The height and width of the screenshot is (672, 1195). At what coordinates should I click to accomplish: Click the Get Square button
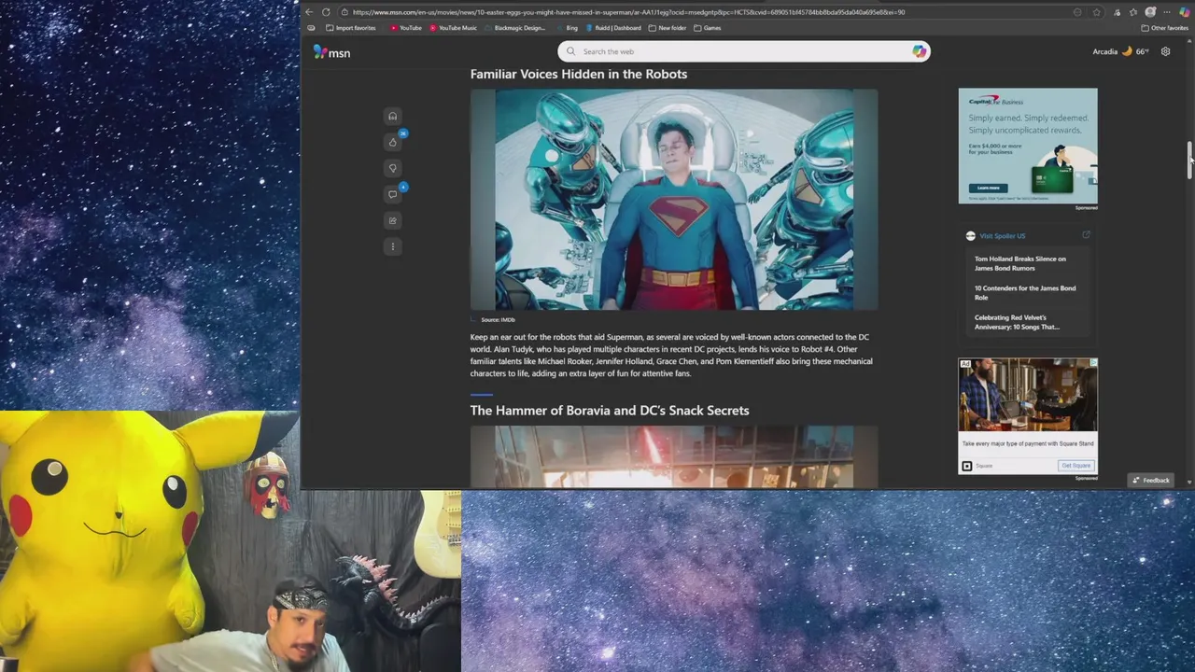1075,466
